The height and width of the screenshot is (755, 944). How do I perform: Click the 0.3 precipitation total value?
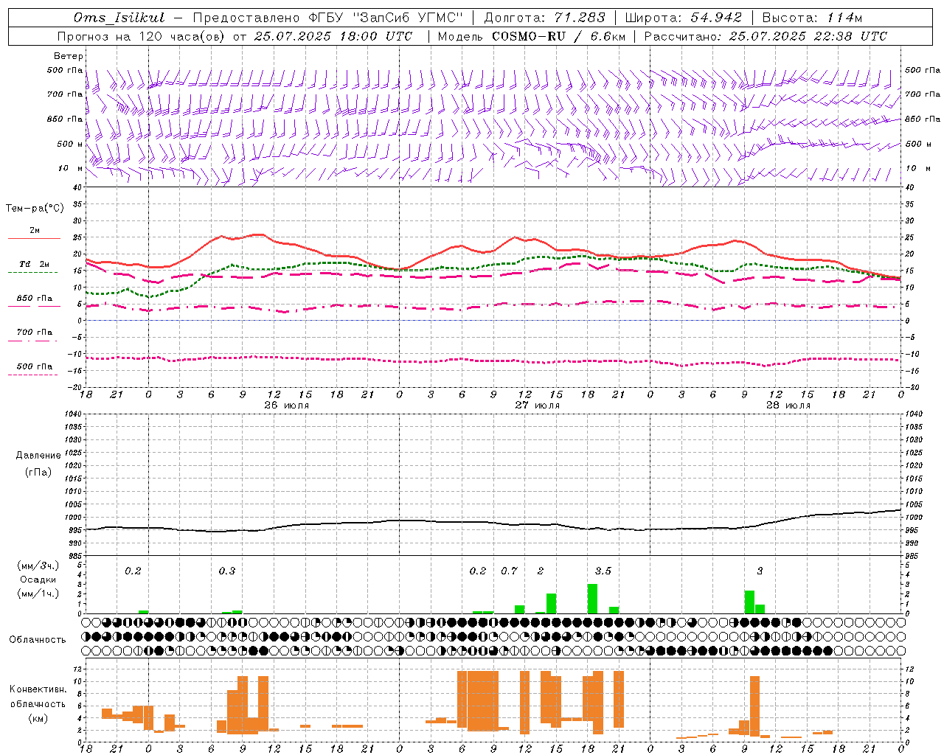[227, 571]
